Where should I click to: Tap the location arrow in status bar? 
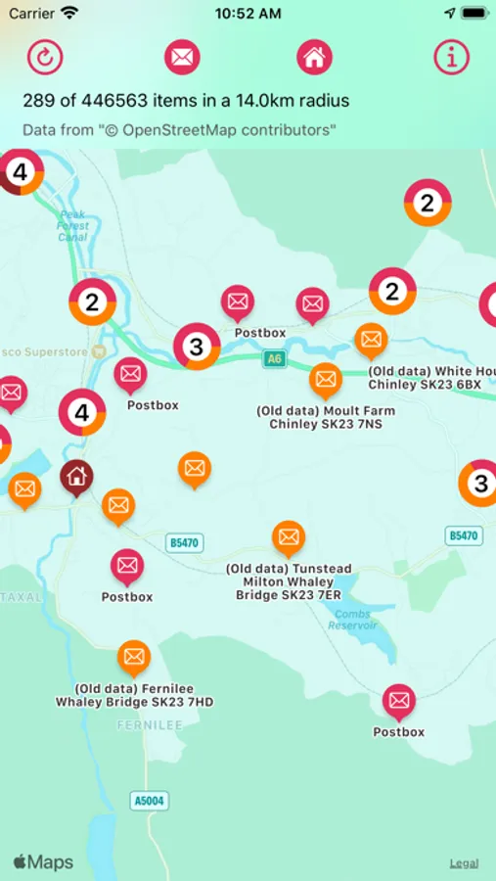[449, 13]
